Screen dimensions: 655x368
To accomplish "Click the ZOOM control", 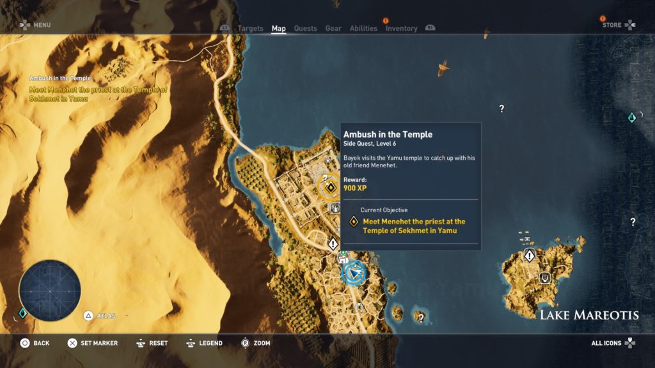I will (x=262, y=343).
